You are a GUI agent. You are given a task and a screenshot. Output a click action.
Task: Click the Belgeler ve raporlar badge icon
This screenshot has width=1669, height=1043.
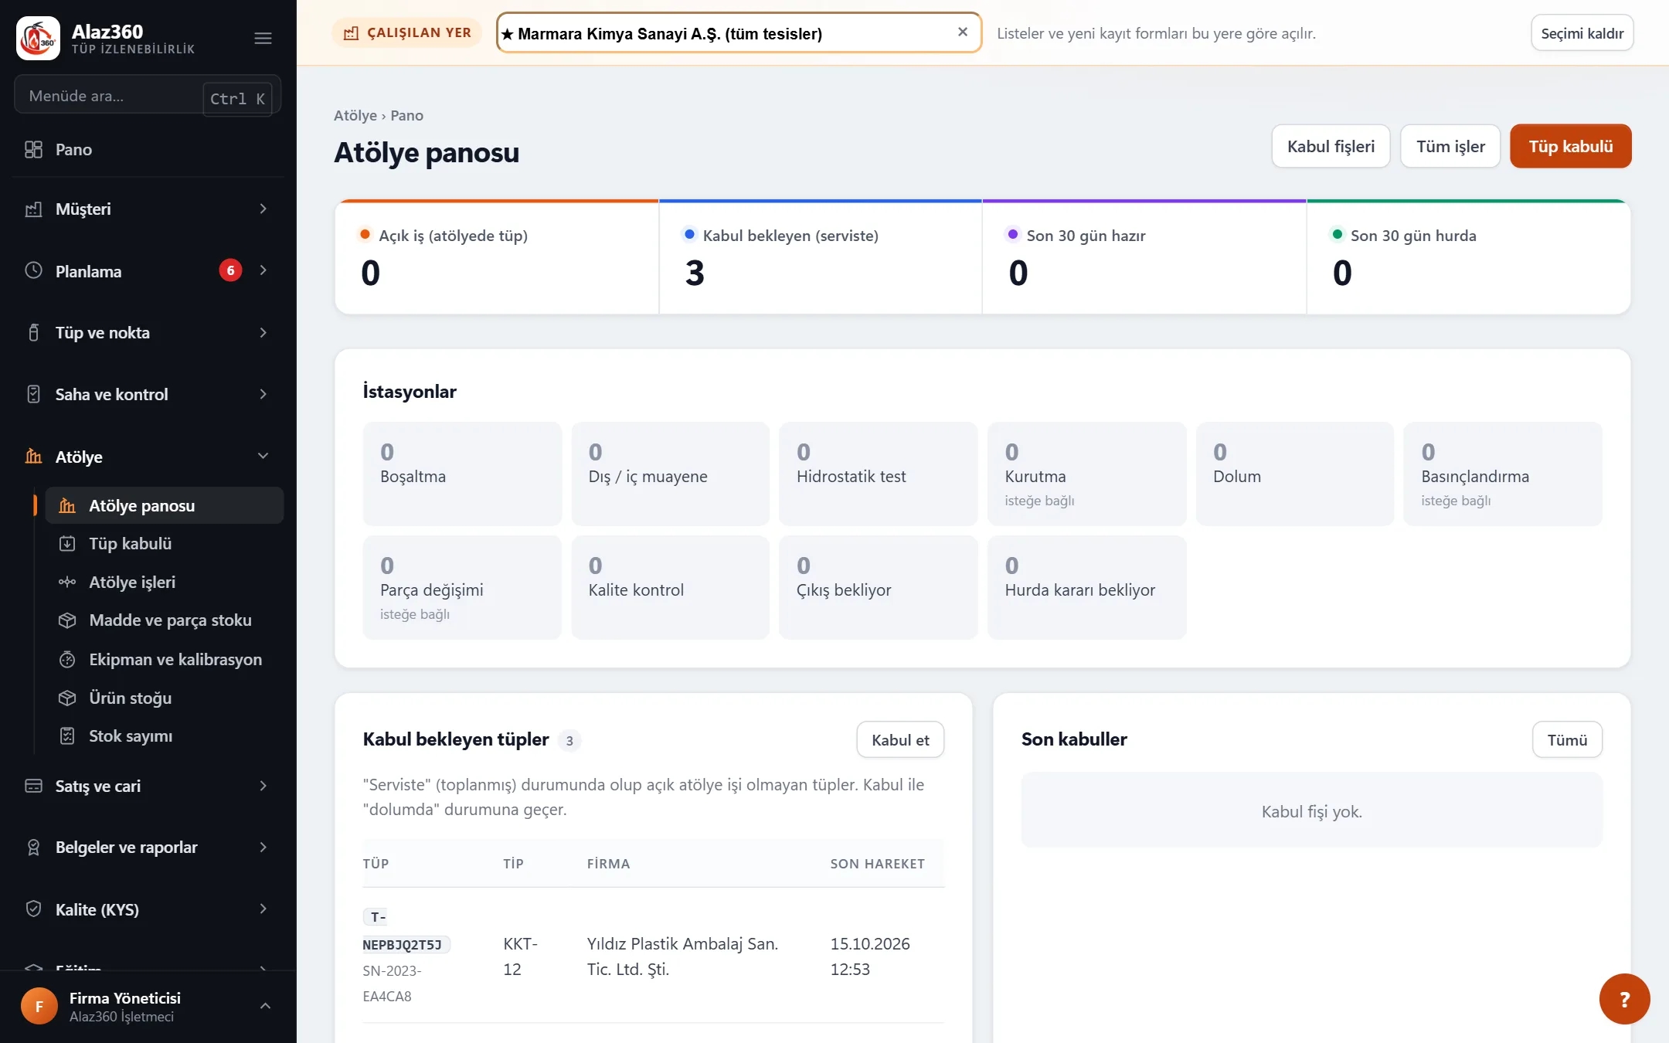click(33, 848)
